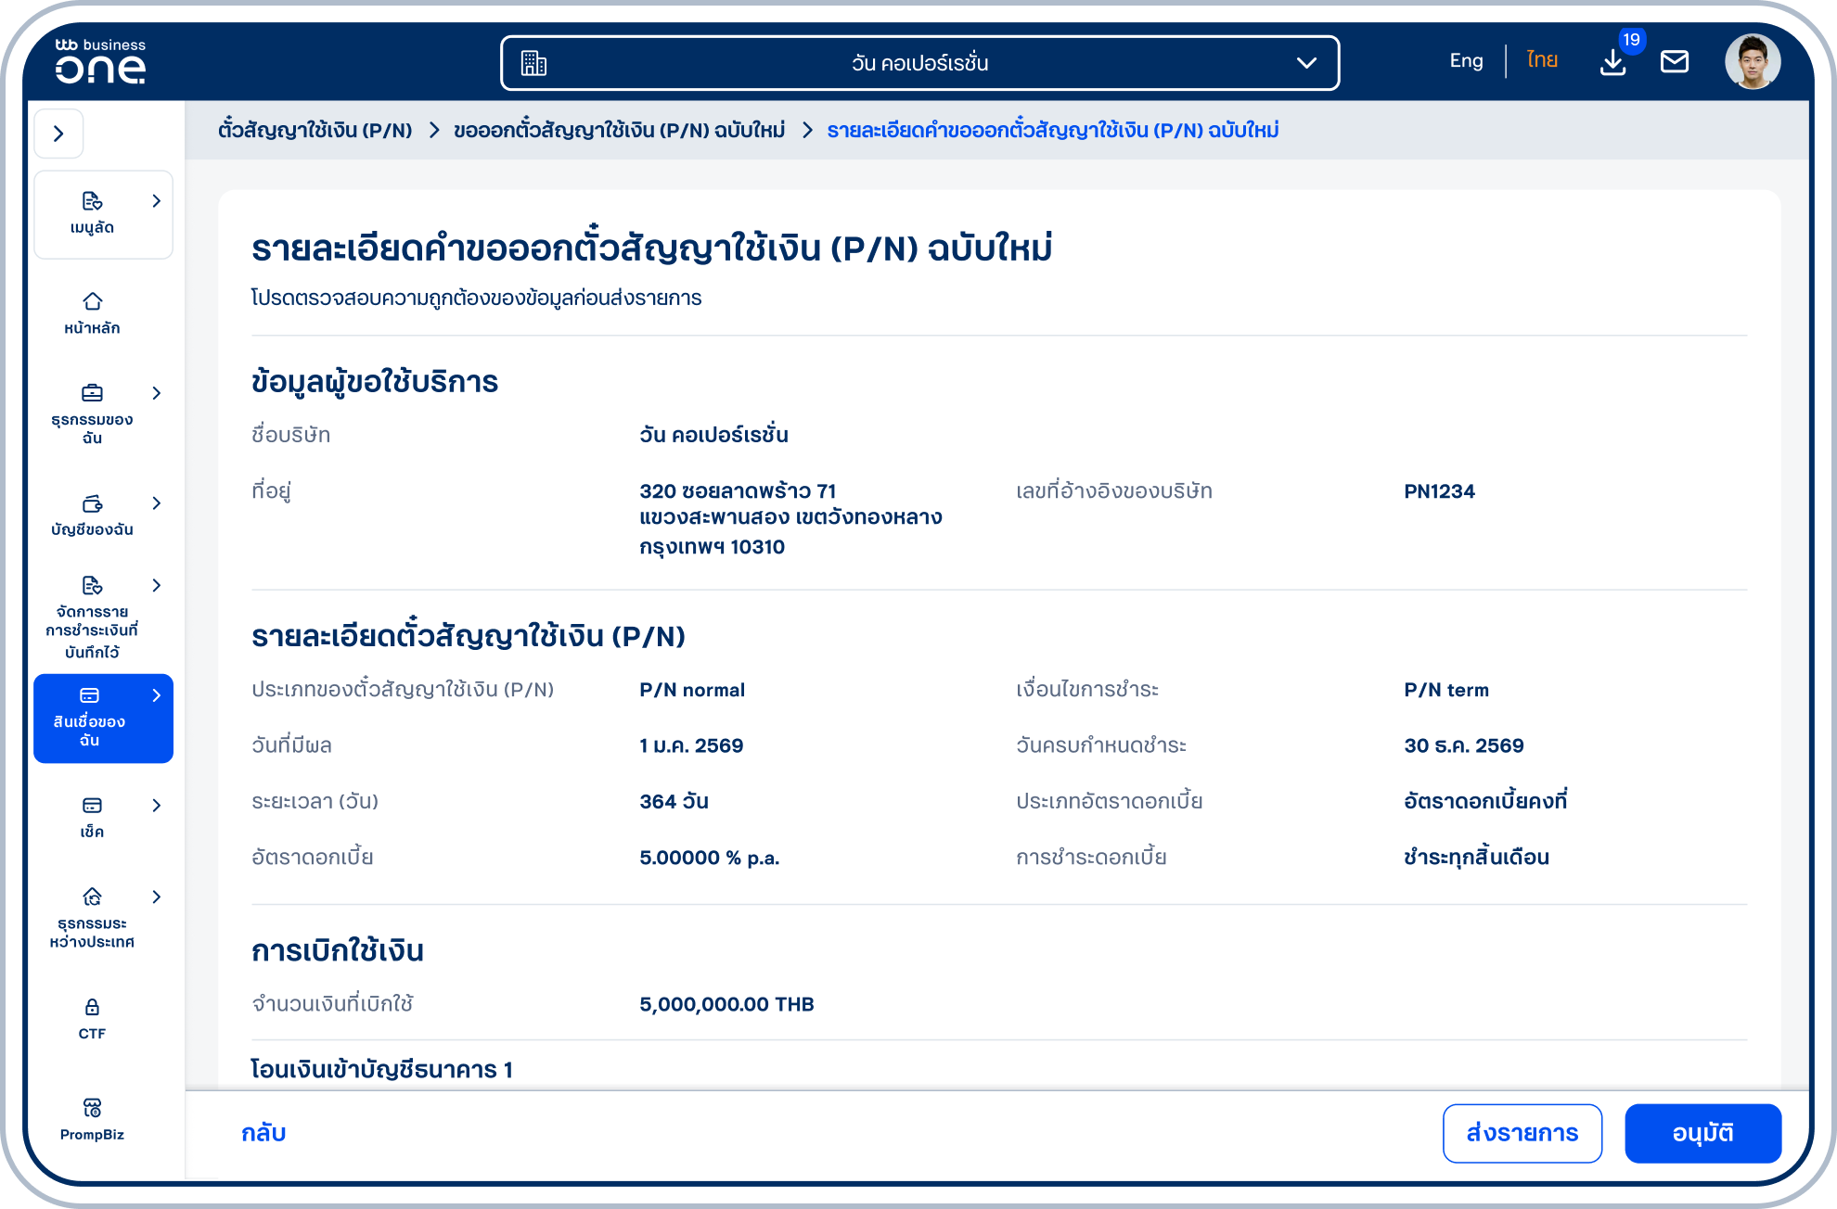
Task: Click the building icon in company selector
Action: pos(534,63)
